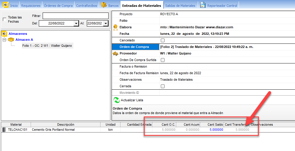Click the Al date field
The width and height of the screenshot is (295, 151).
pos(95,24)
